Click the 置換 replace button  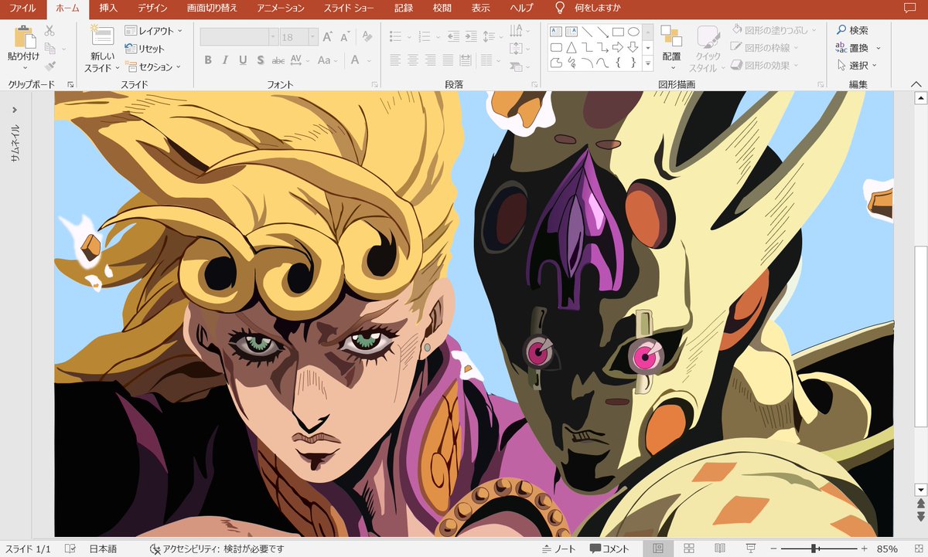(x=858, y=48)
